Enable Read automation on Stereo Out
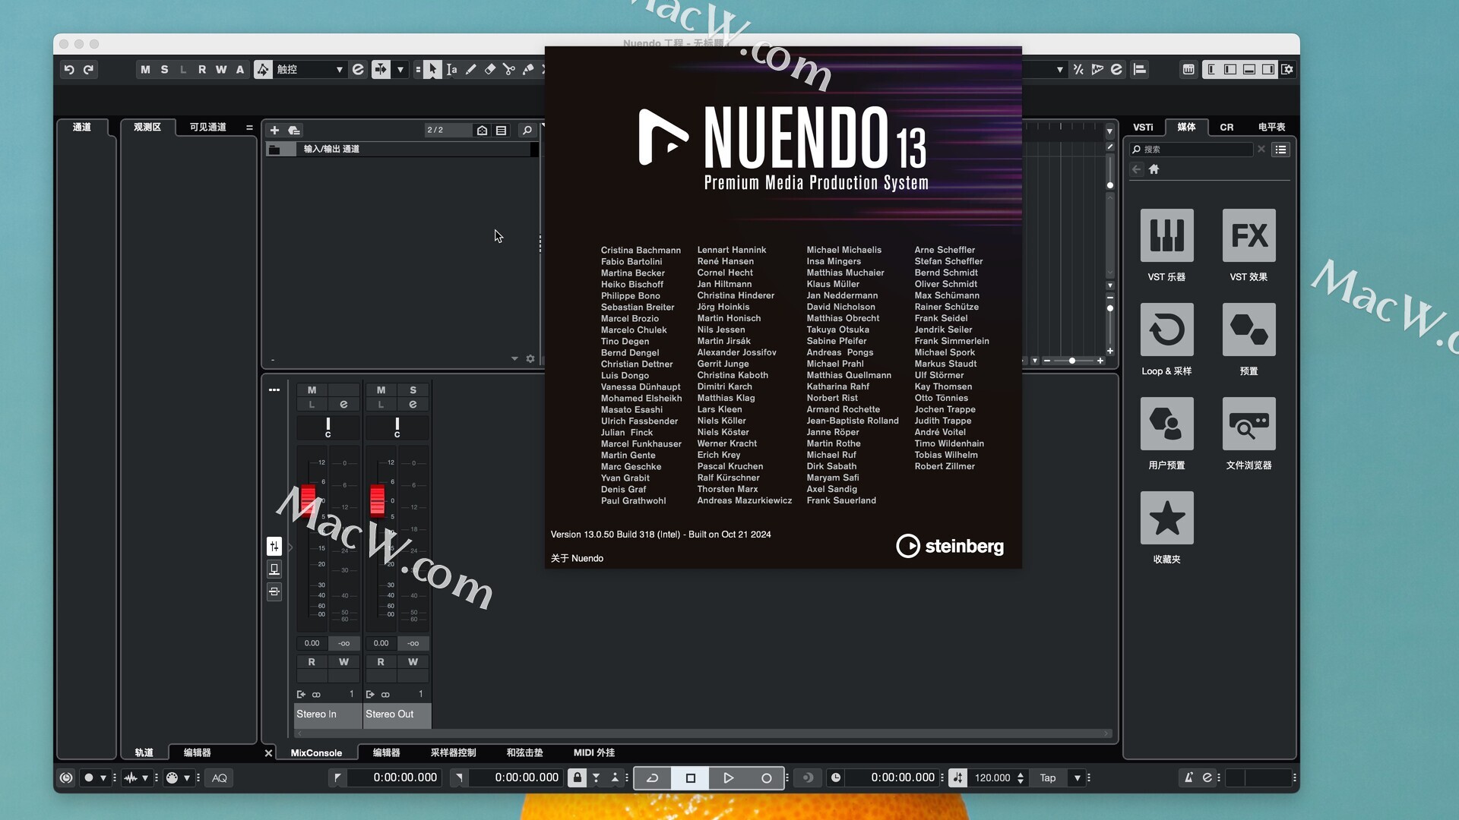 [381, 662]
